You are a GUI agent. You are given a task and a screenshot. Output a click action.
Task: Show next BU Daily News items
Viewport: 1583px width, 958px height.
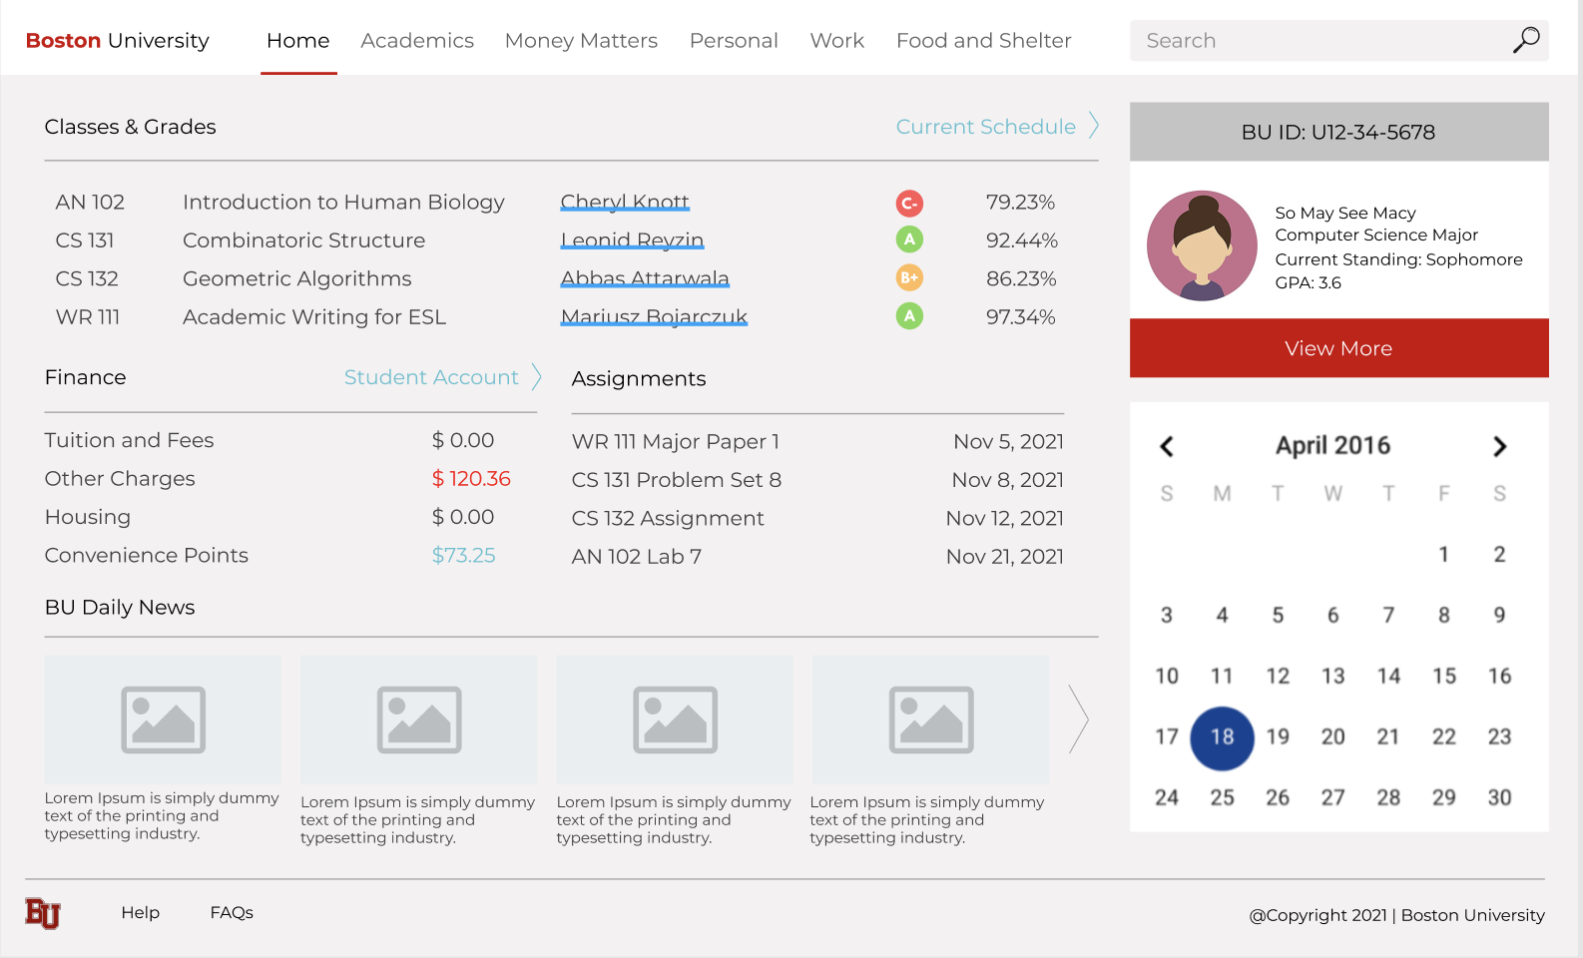click(1077, 718)
